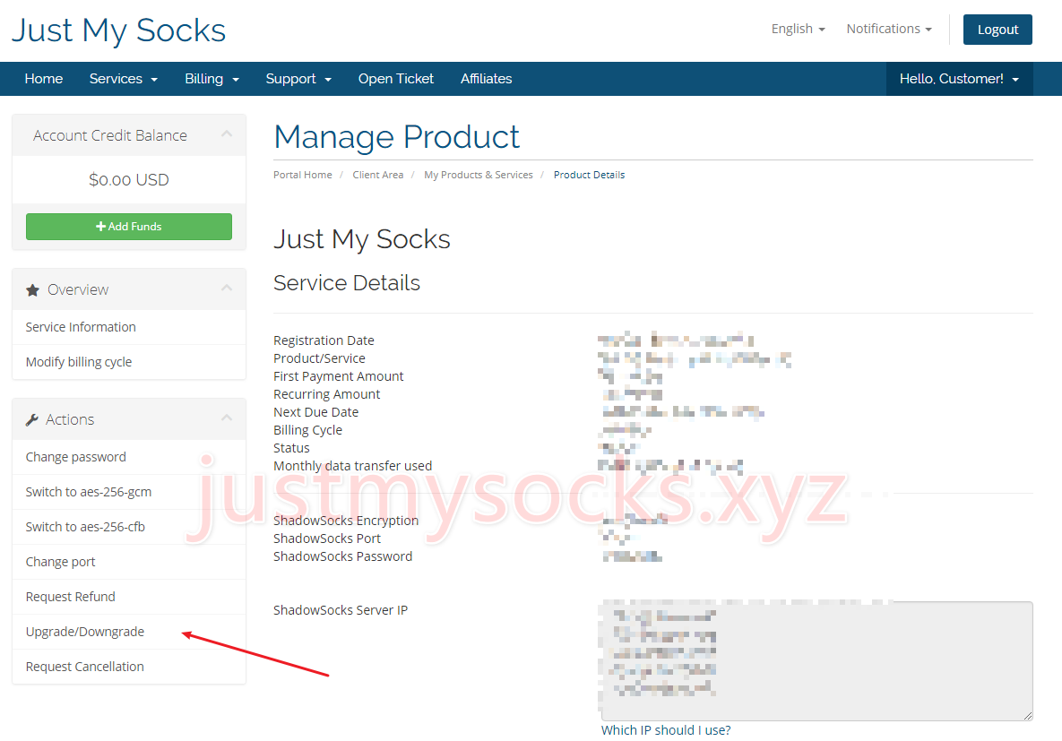Click the Client Area breadcrumb
Image resolution: width=1062 pixels, height=741 pixels.
click(x=378, y=175)
